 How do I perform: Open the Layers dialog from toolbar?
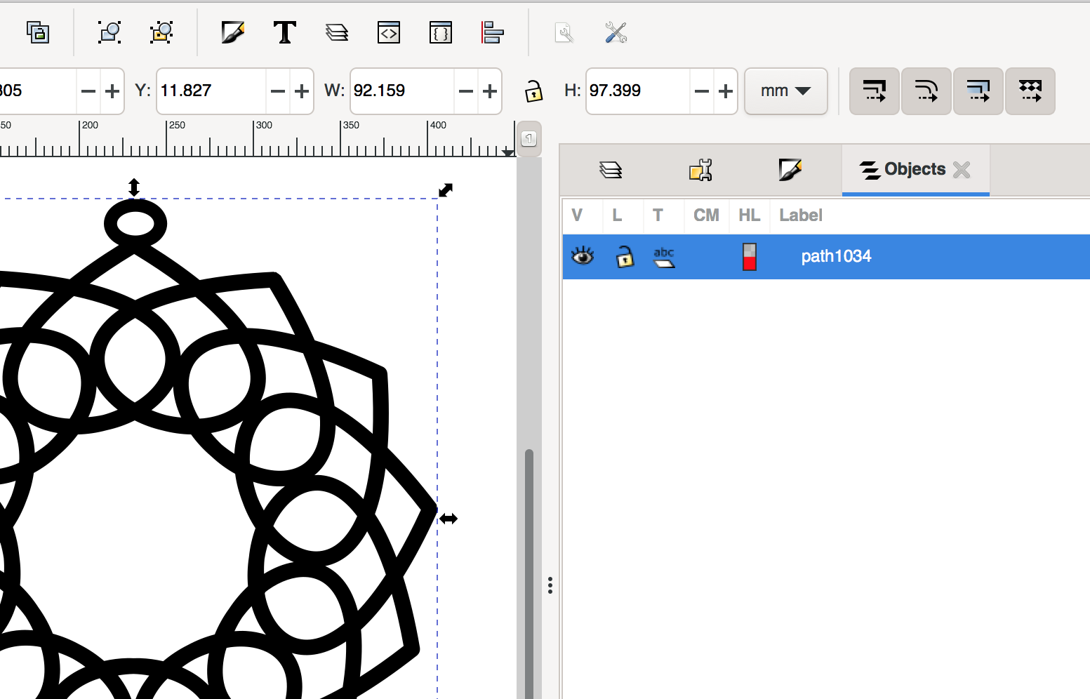pyautogui.click(x=337, y=32)
